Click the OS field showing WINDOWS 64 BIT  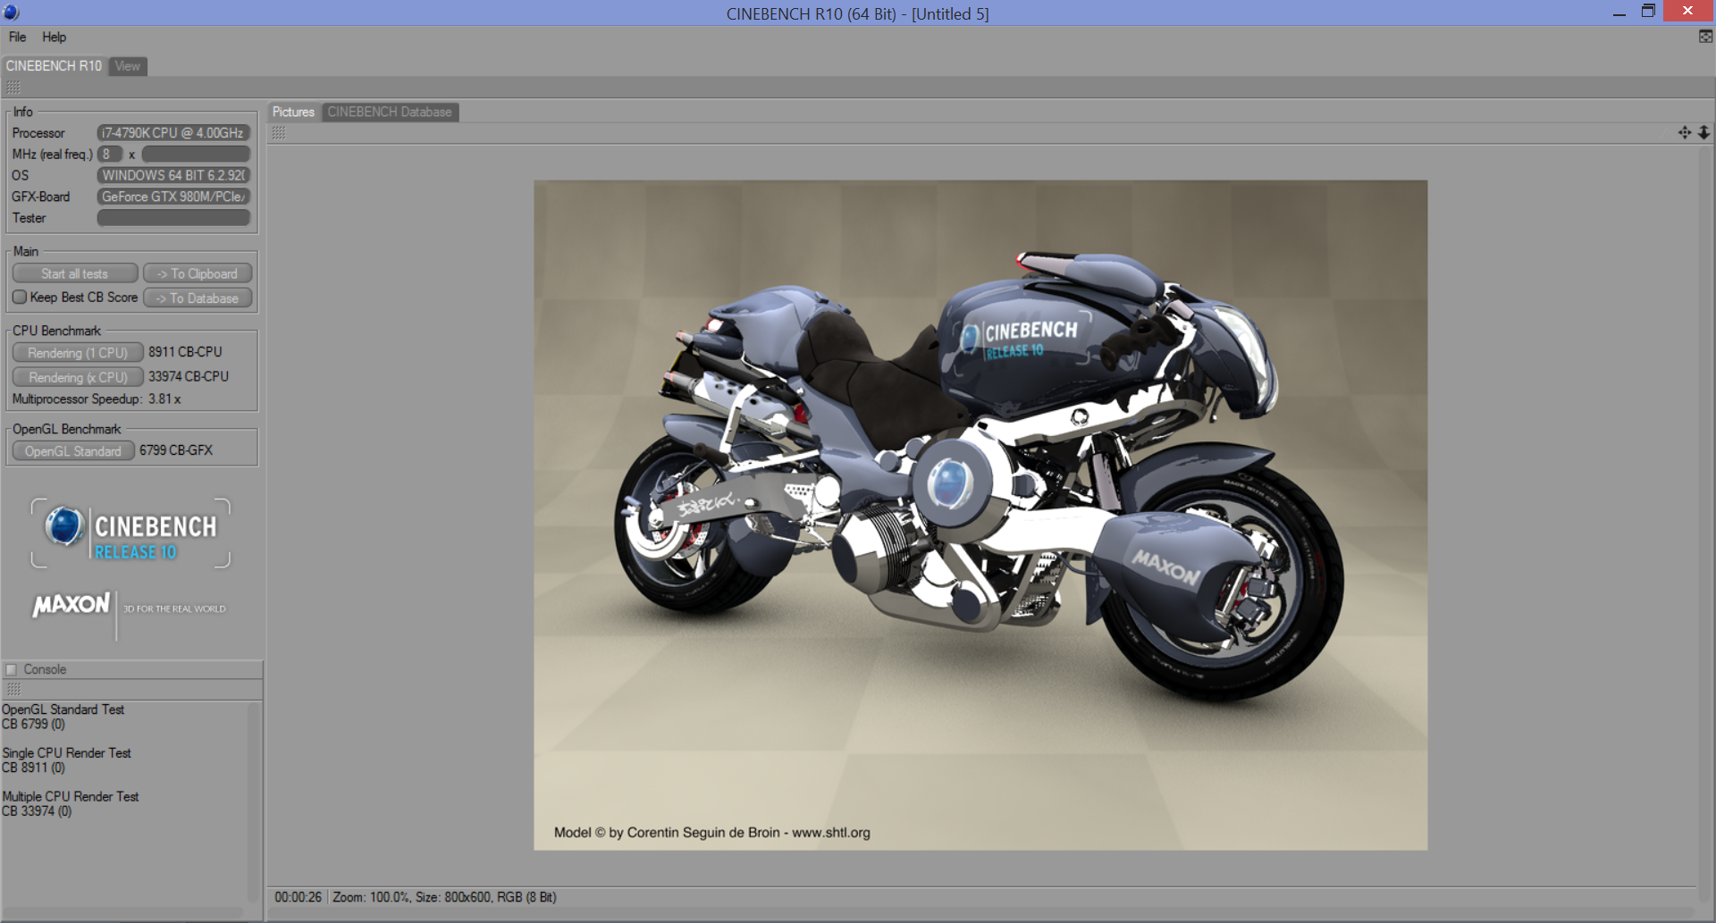click(173, 175)
